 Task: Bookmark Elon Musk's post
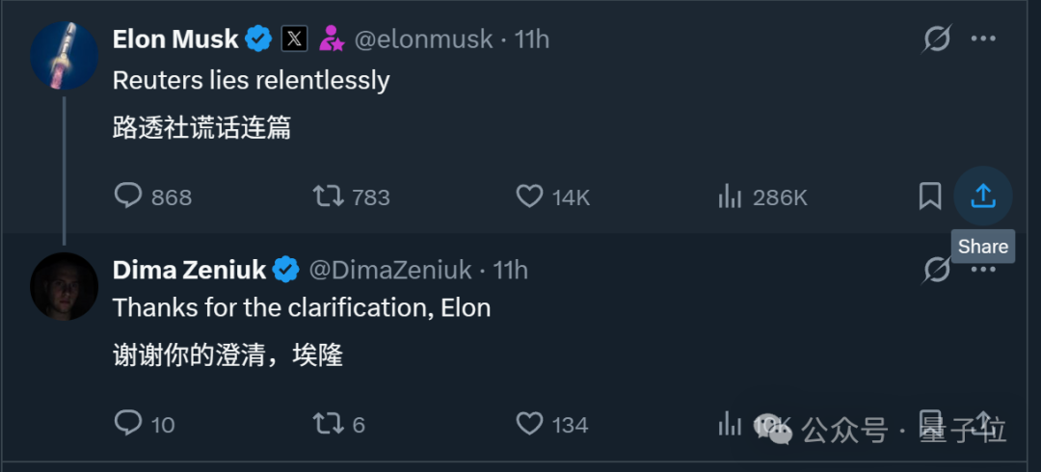coord(929,197)
